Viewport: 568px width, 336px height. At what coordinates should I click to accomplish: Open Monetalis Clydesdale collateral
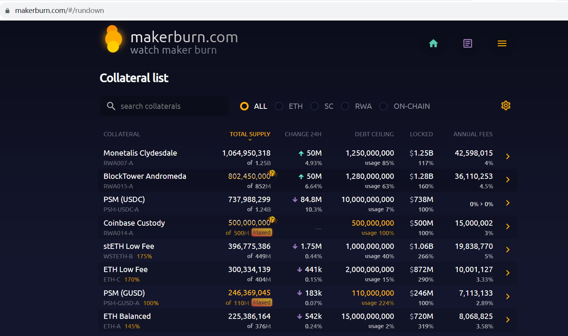(x=140, y=153)
